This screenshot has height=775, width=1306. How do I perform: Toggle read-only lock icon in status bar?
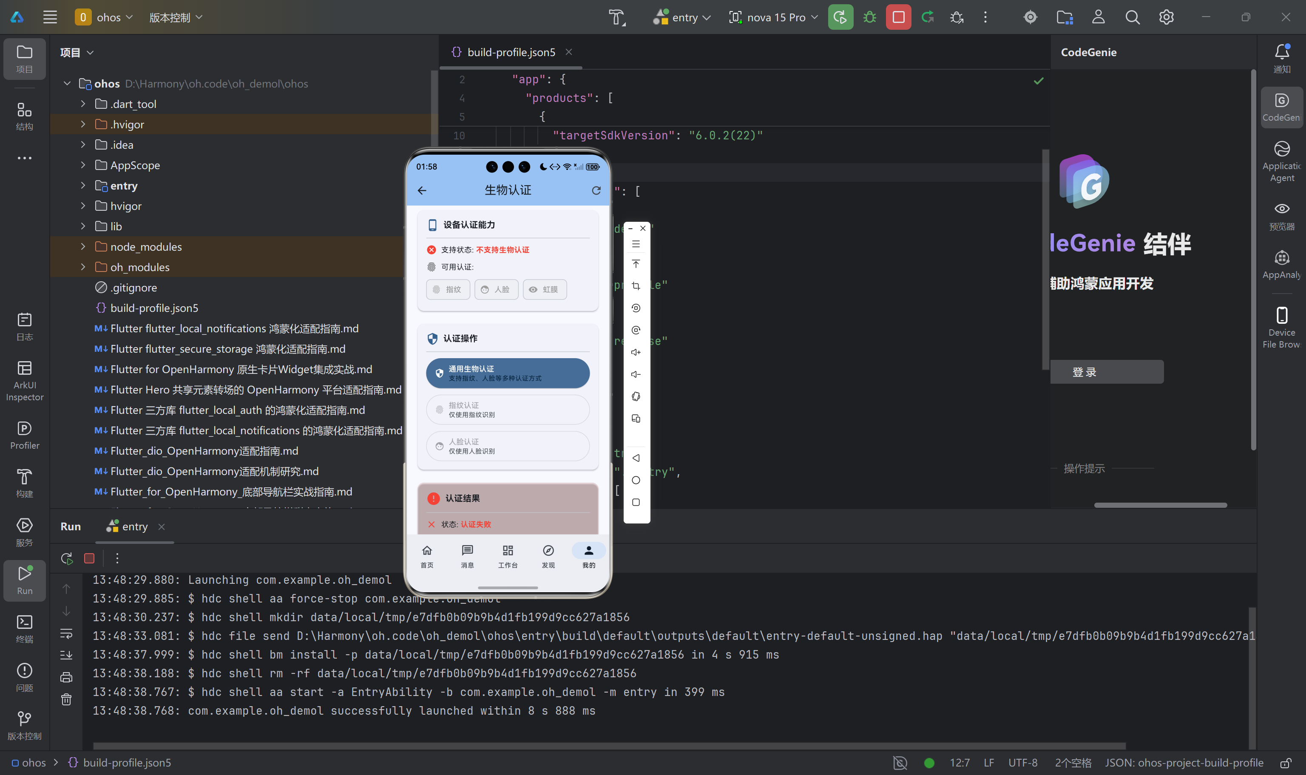point(1286,763)
